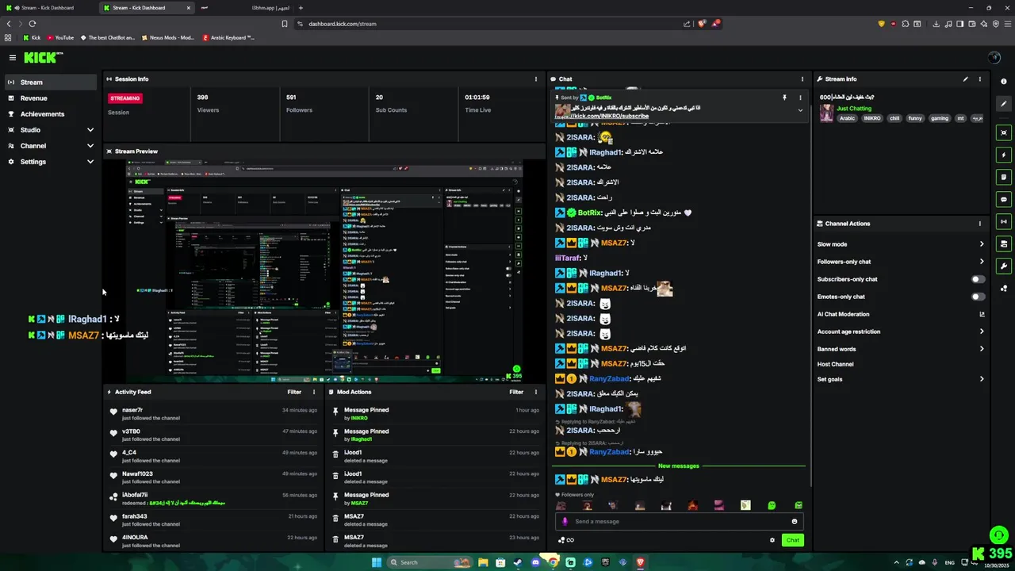Click the Stream Preview video thumbnail

[x=324, y=271]
